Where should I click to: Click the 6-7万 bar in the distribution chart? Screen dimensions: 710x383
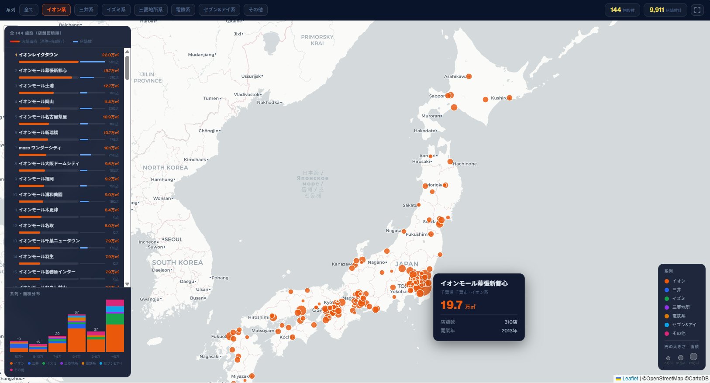click(x=76, y=333)
